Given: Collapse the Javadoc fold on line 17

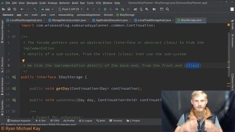Looking at the screenshot, I should tap(19, 111).
